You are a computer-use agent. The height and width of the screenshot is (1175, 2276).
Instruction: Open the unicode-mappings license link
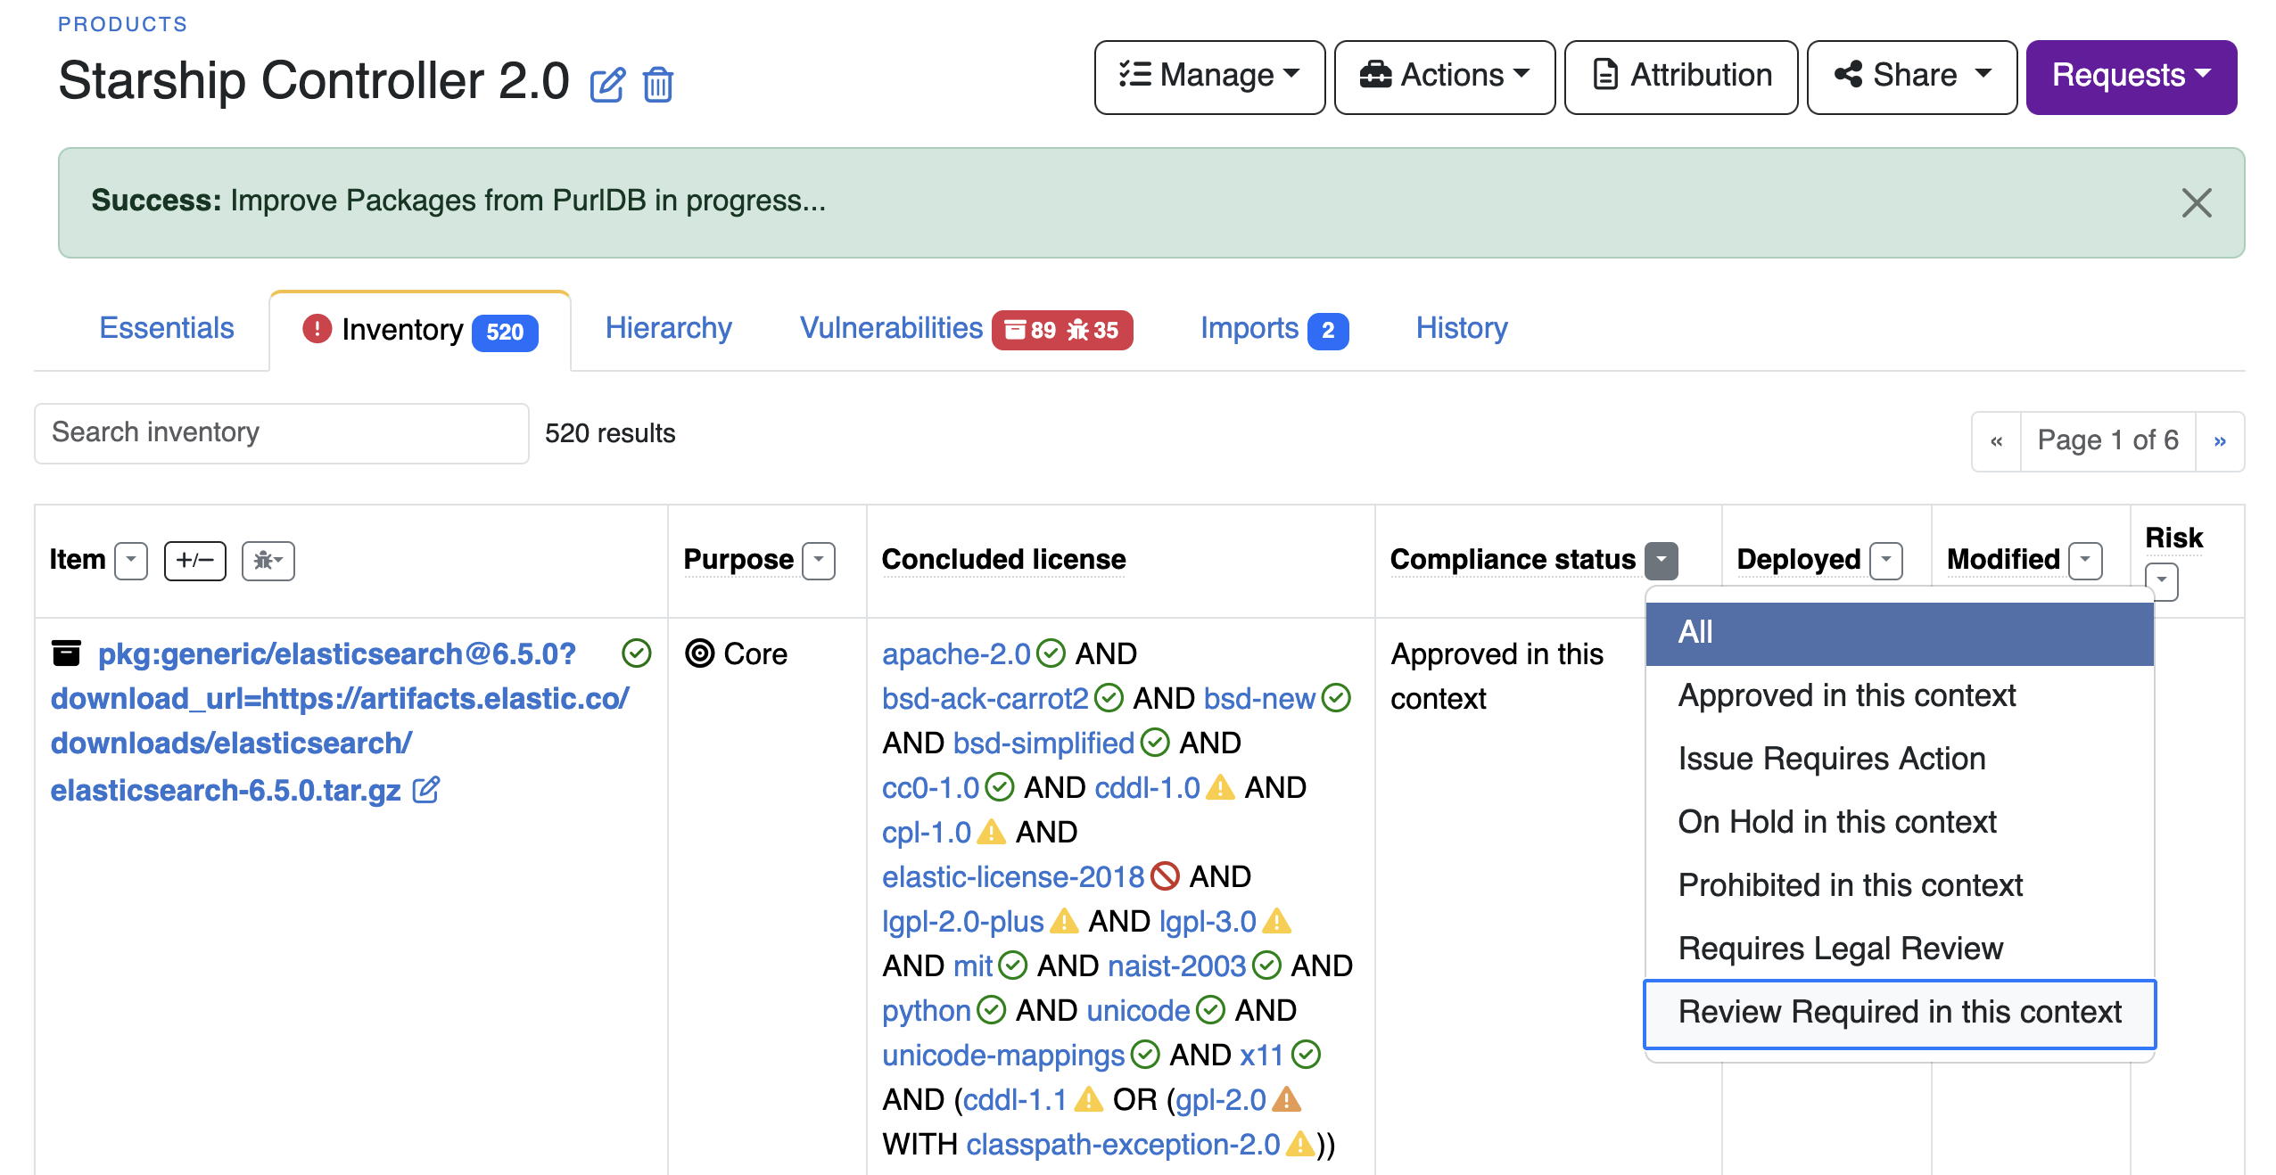[x=1003, y=1056]
